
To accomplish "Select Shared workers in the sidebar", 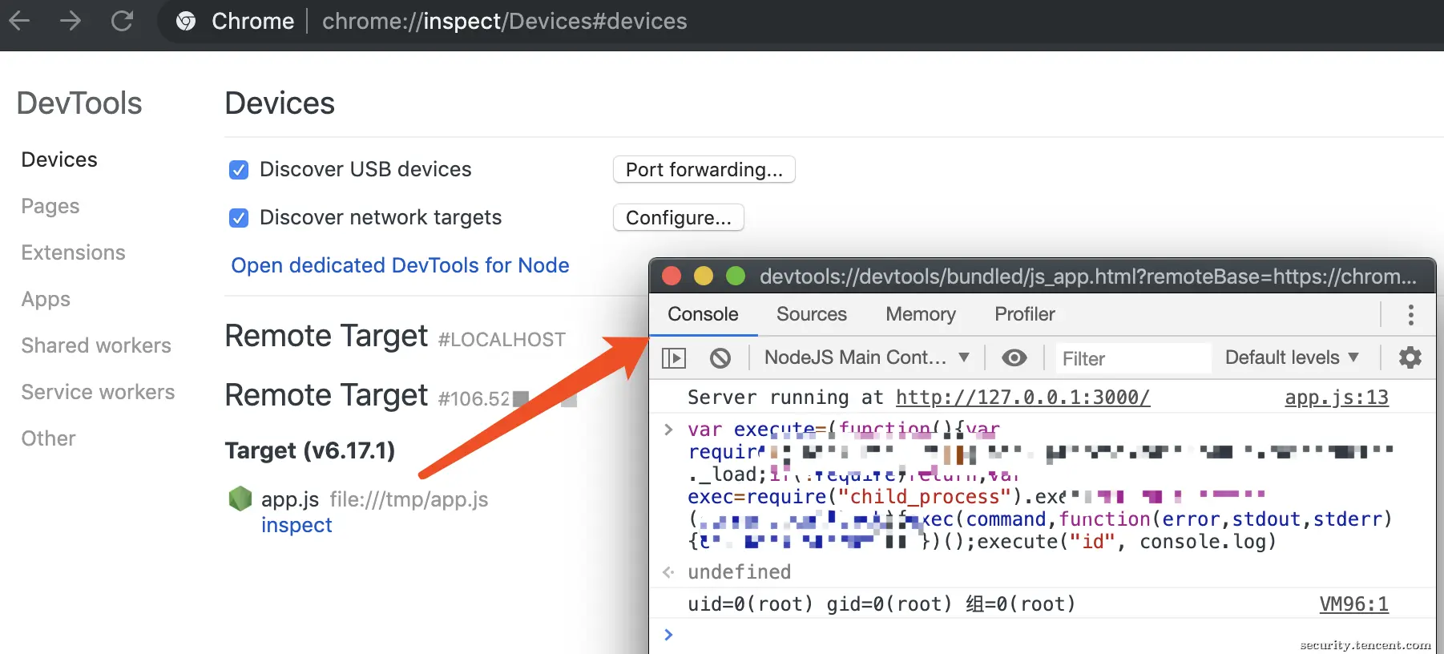I will [96, 345].
